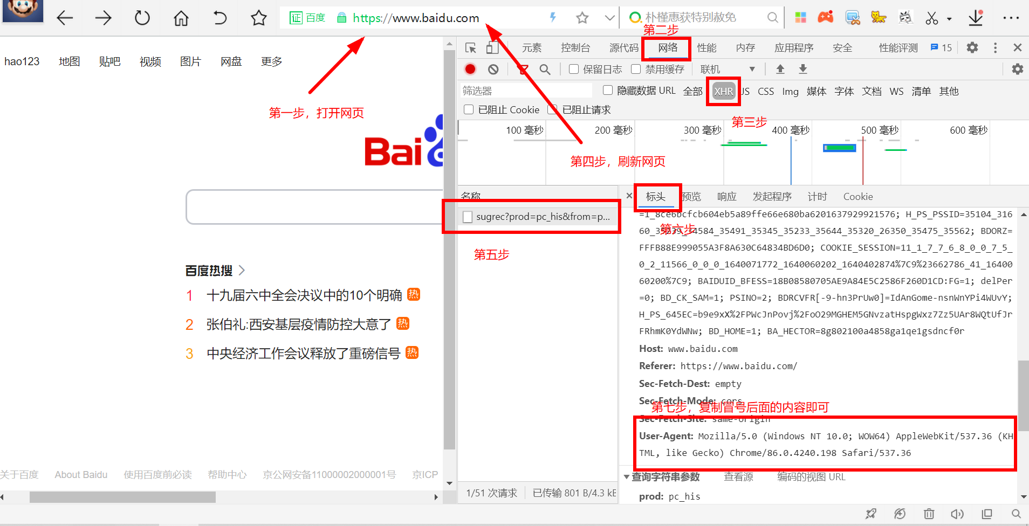
Task: Check the 隐藏数据 URL box
Action: pyautogui.click(x=608, y=90)
